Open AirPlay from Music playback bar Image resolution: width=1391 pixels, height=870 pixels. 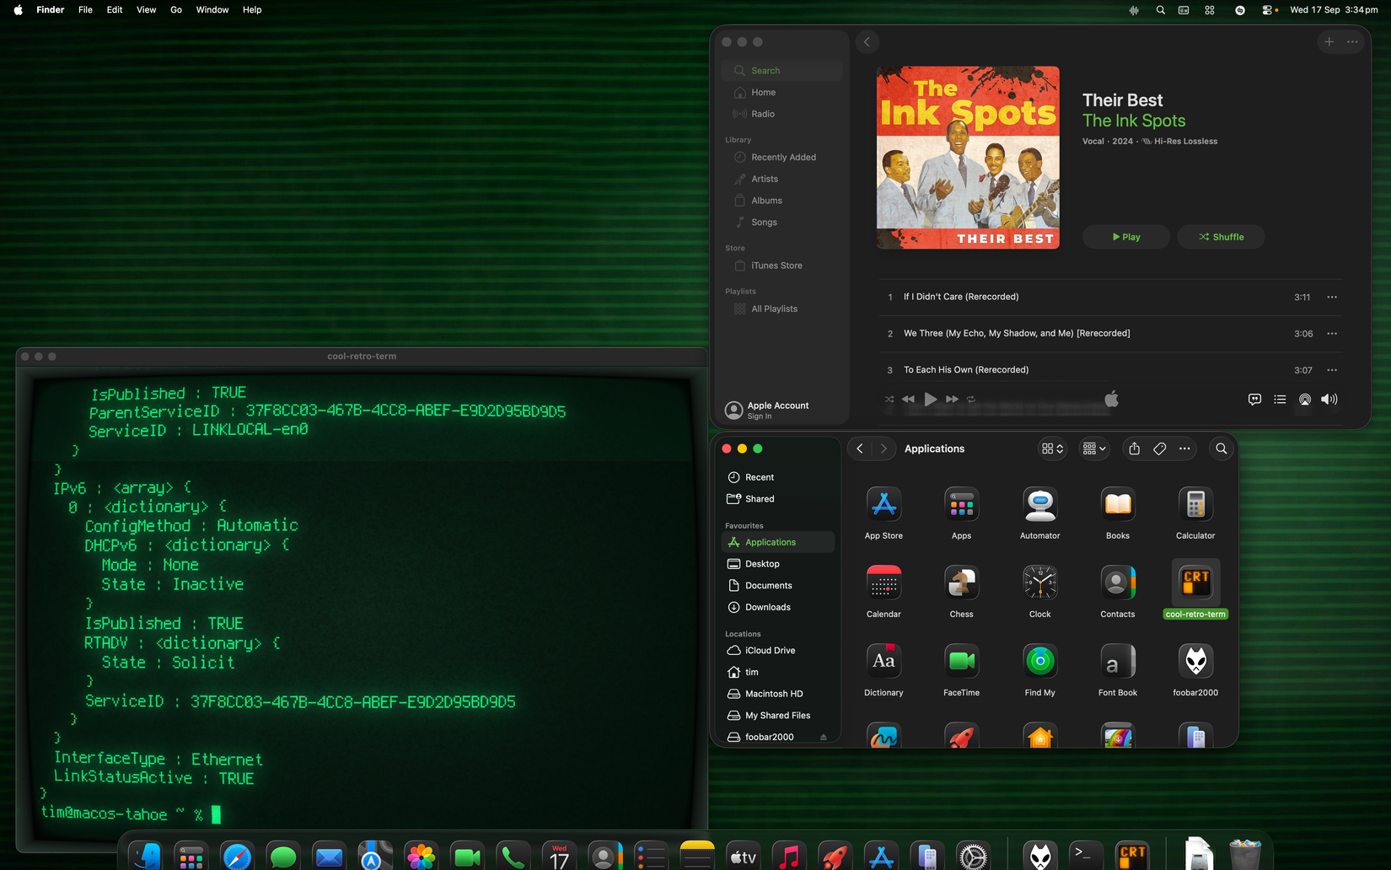pyautogui.click(x=1305, y=400)
